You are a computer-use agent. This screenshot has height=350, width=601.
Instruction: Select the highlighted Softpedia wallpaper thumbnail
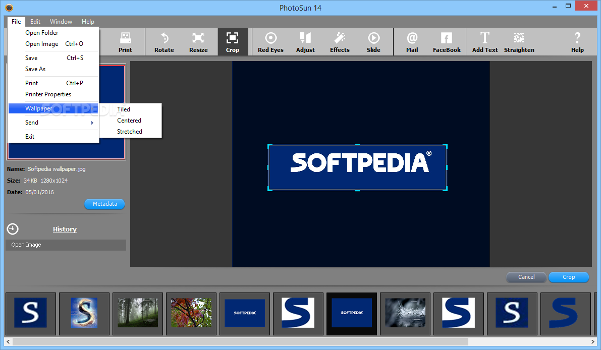coord(352,314)
